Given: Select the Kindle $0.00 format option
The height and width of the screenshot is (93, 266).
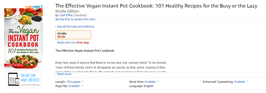Looking at the screenshot, I should tap(73, 35).
